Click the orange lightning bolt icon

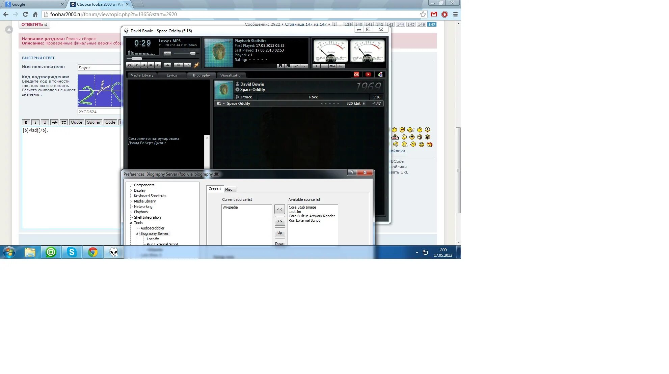click(196, 65)
